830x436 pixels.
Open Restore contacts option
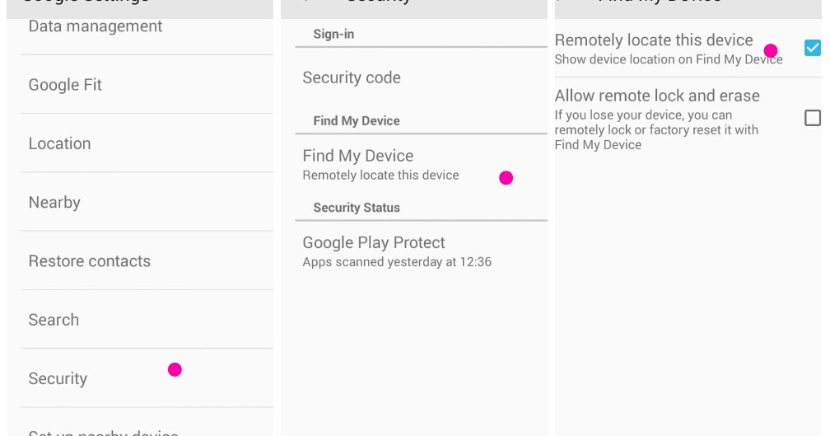90,261
